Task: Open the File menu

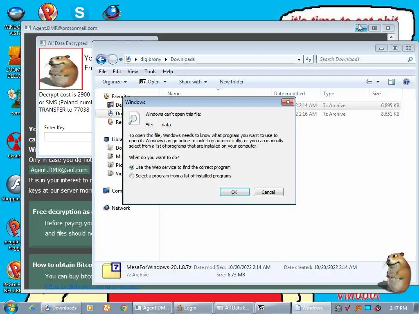Action: click(x=103, y=71)
